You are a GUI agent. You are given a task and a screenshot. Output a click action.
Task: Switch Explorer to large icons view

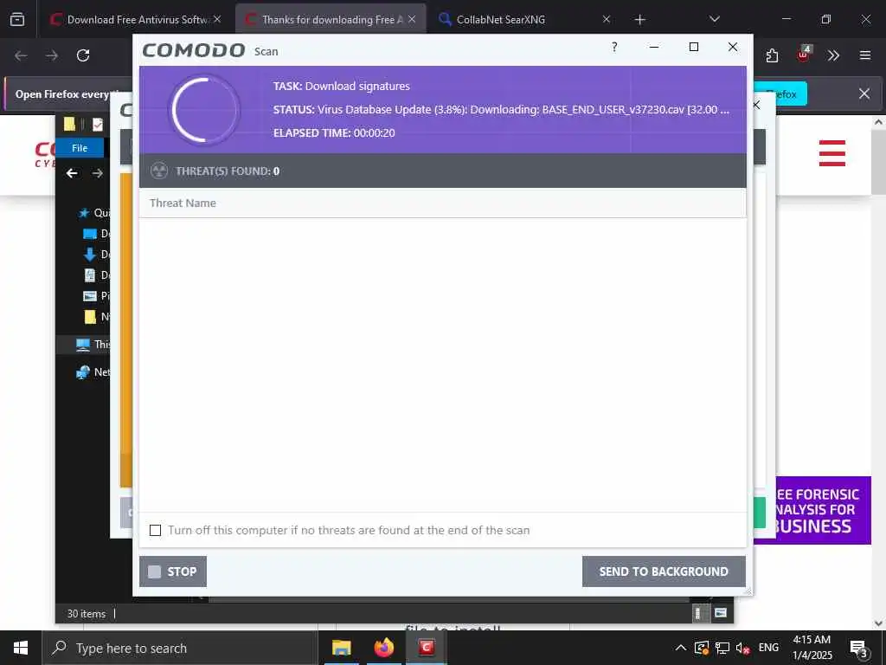point(721,613)
